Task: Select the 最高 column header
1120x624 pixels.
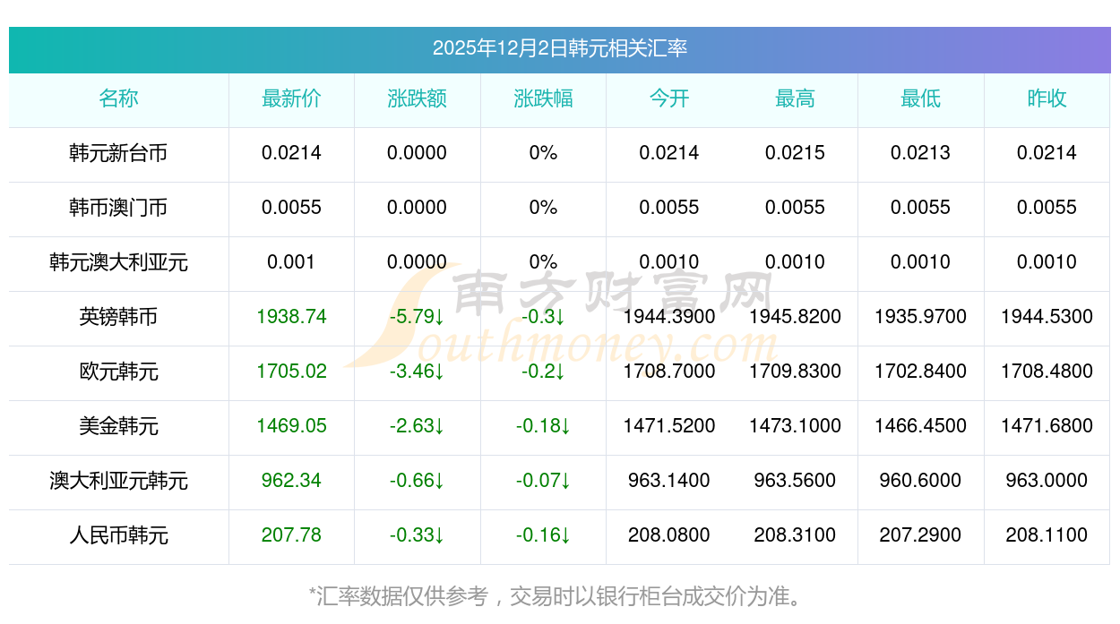Action: pos(795,98)
